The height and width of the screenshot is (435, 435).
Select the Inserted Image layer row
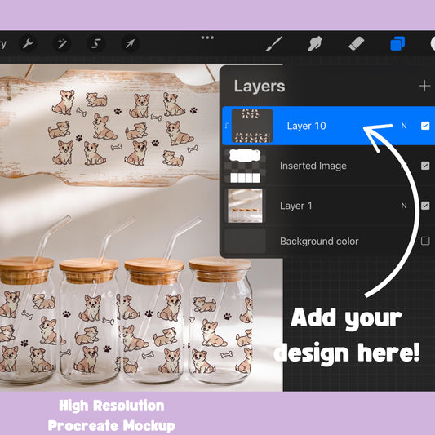point(328,166)
